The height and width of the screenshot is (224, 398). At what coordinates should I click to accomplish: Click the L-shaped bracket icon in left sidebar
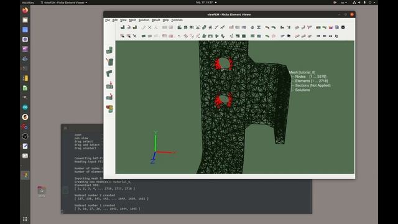pyautogui.click(x=109, y=73)
